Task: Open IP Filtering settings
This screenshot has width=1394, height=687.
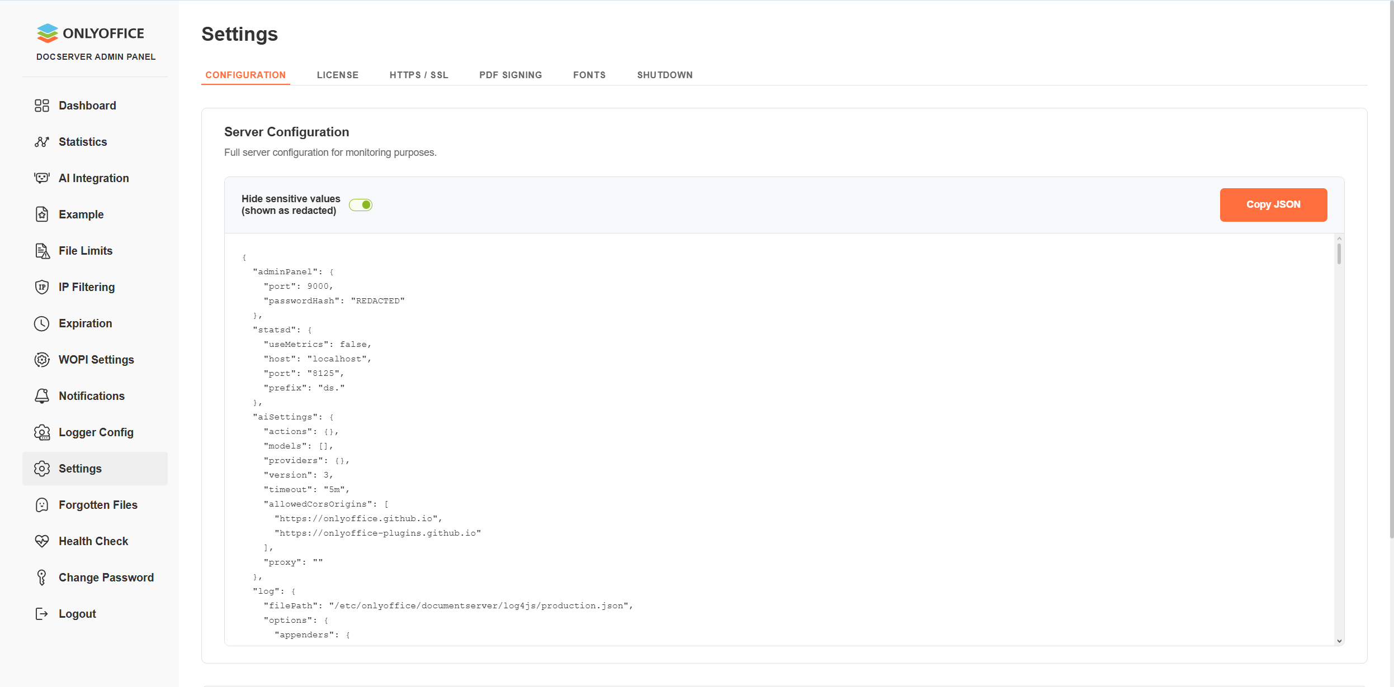Action: (x=87, y=287)
